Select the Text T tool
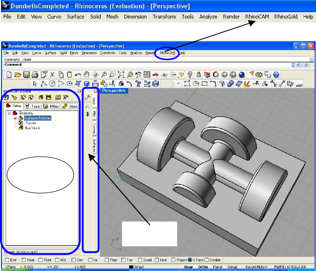Screen dimensions: 316x271 tap(138, 84)
